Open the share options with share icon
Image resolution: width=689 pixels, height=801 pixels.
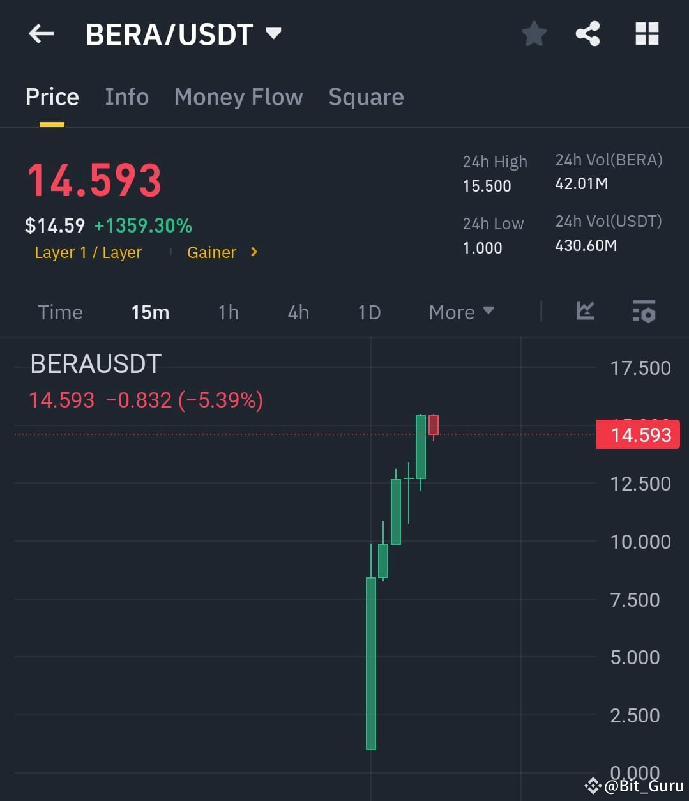587,34
